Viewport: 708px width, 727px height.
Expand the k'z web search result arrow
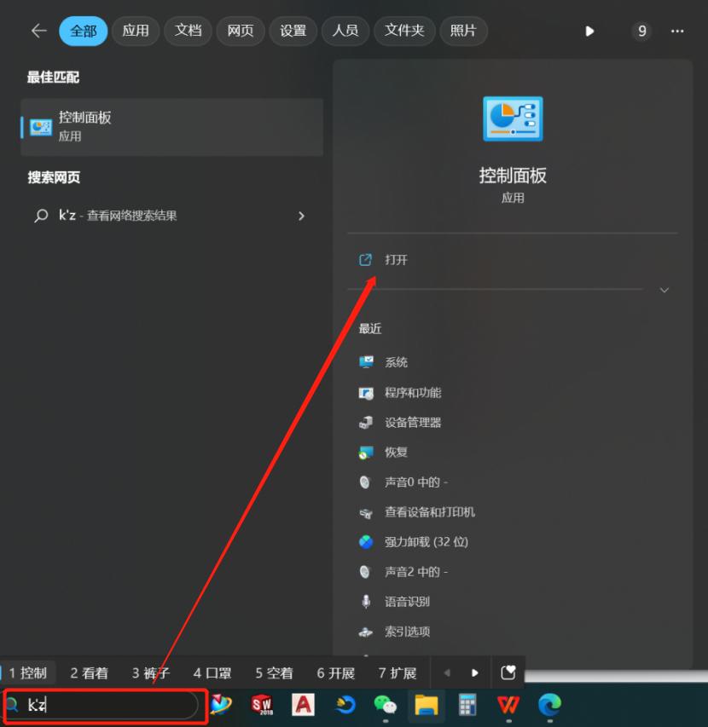(301, 216)
